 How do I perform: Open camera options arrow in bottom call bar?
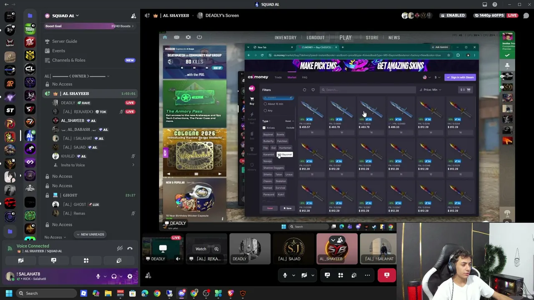point(312,275)
